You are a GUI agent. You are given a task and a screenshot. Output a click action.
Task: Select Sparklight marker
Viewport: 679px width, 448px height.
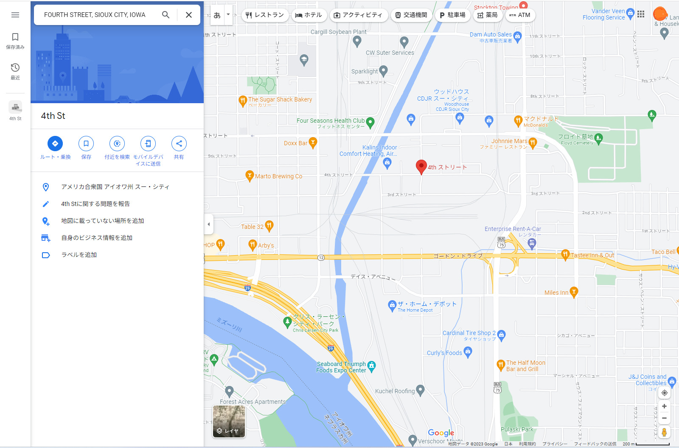coord(383,70)
